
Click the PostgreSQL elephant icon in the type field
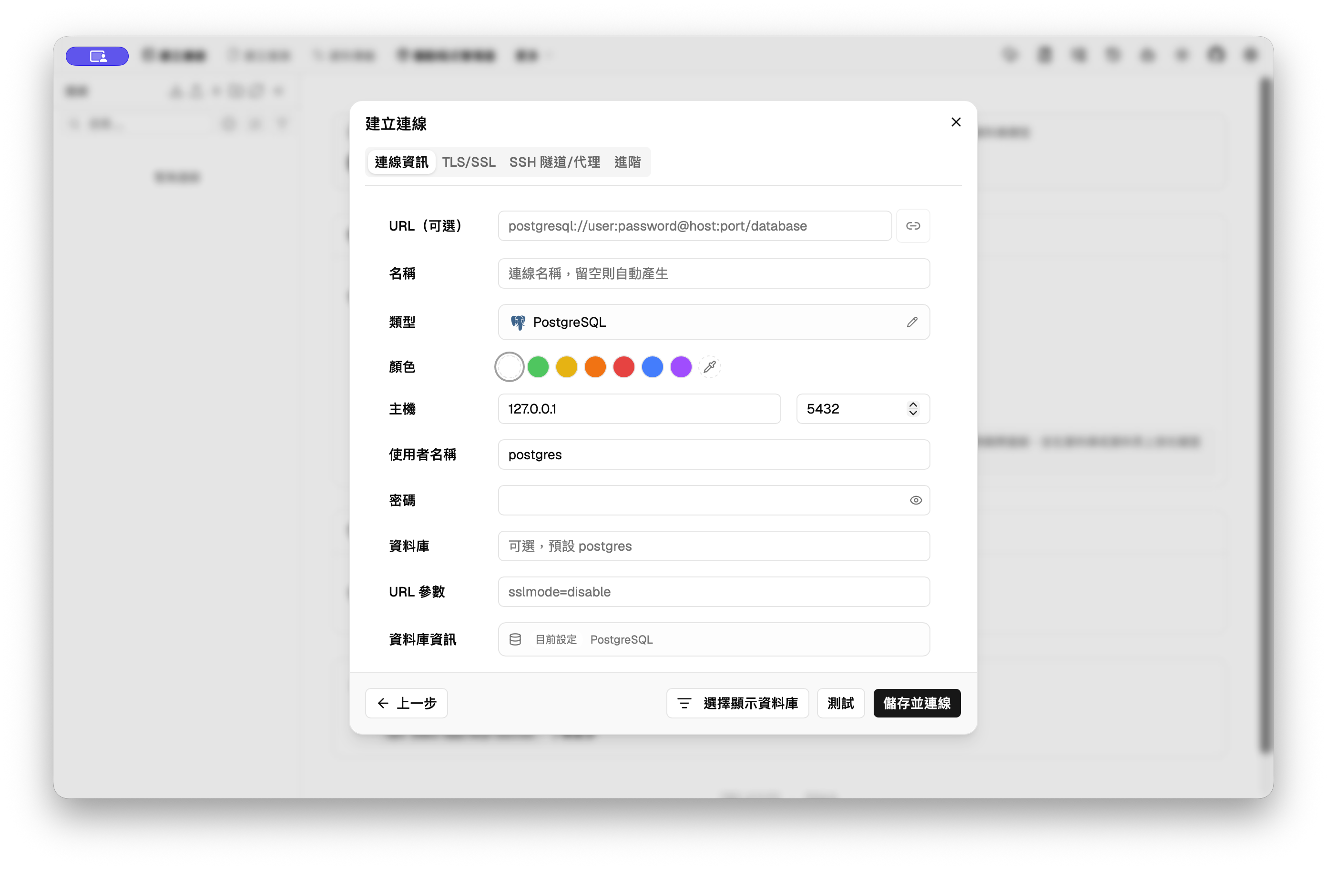pos(518,322)
